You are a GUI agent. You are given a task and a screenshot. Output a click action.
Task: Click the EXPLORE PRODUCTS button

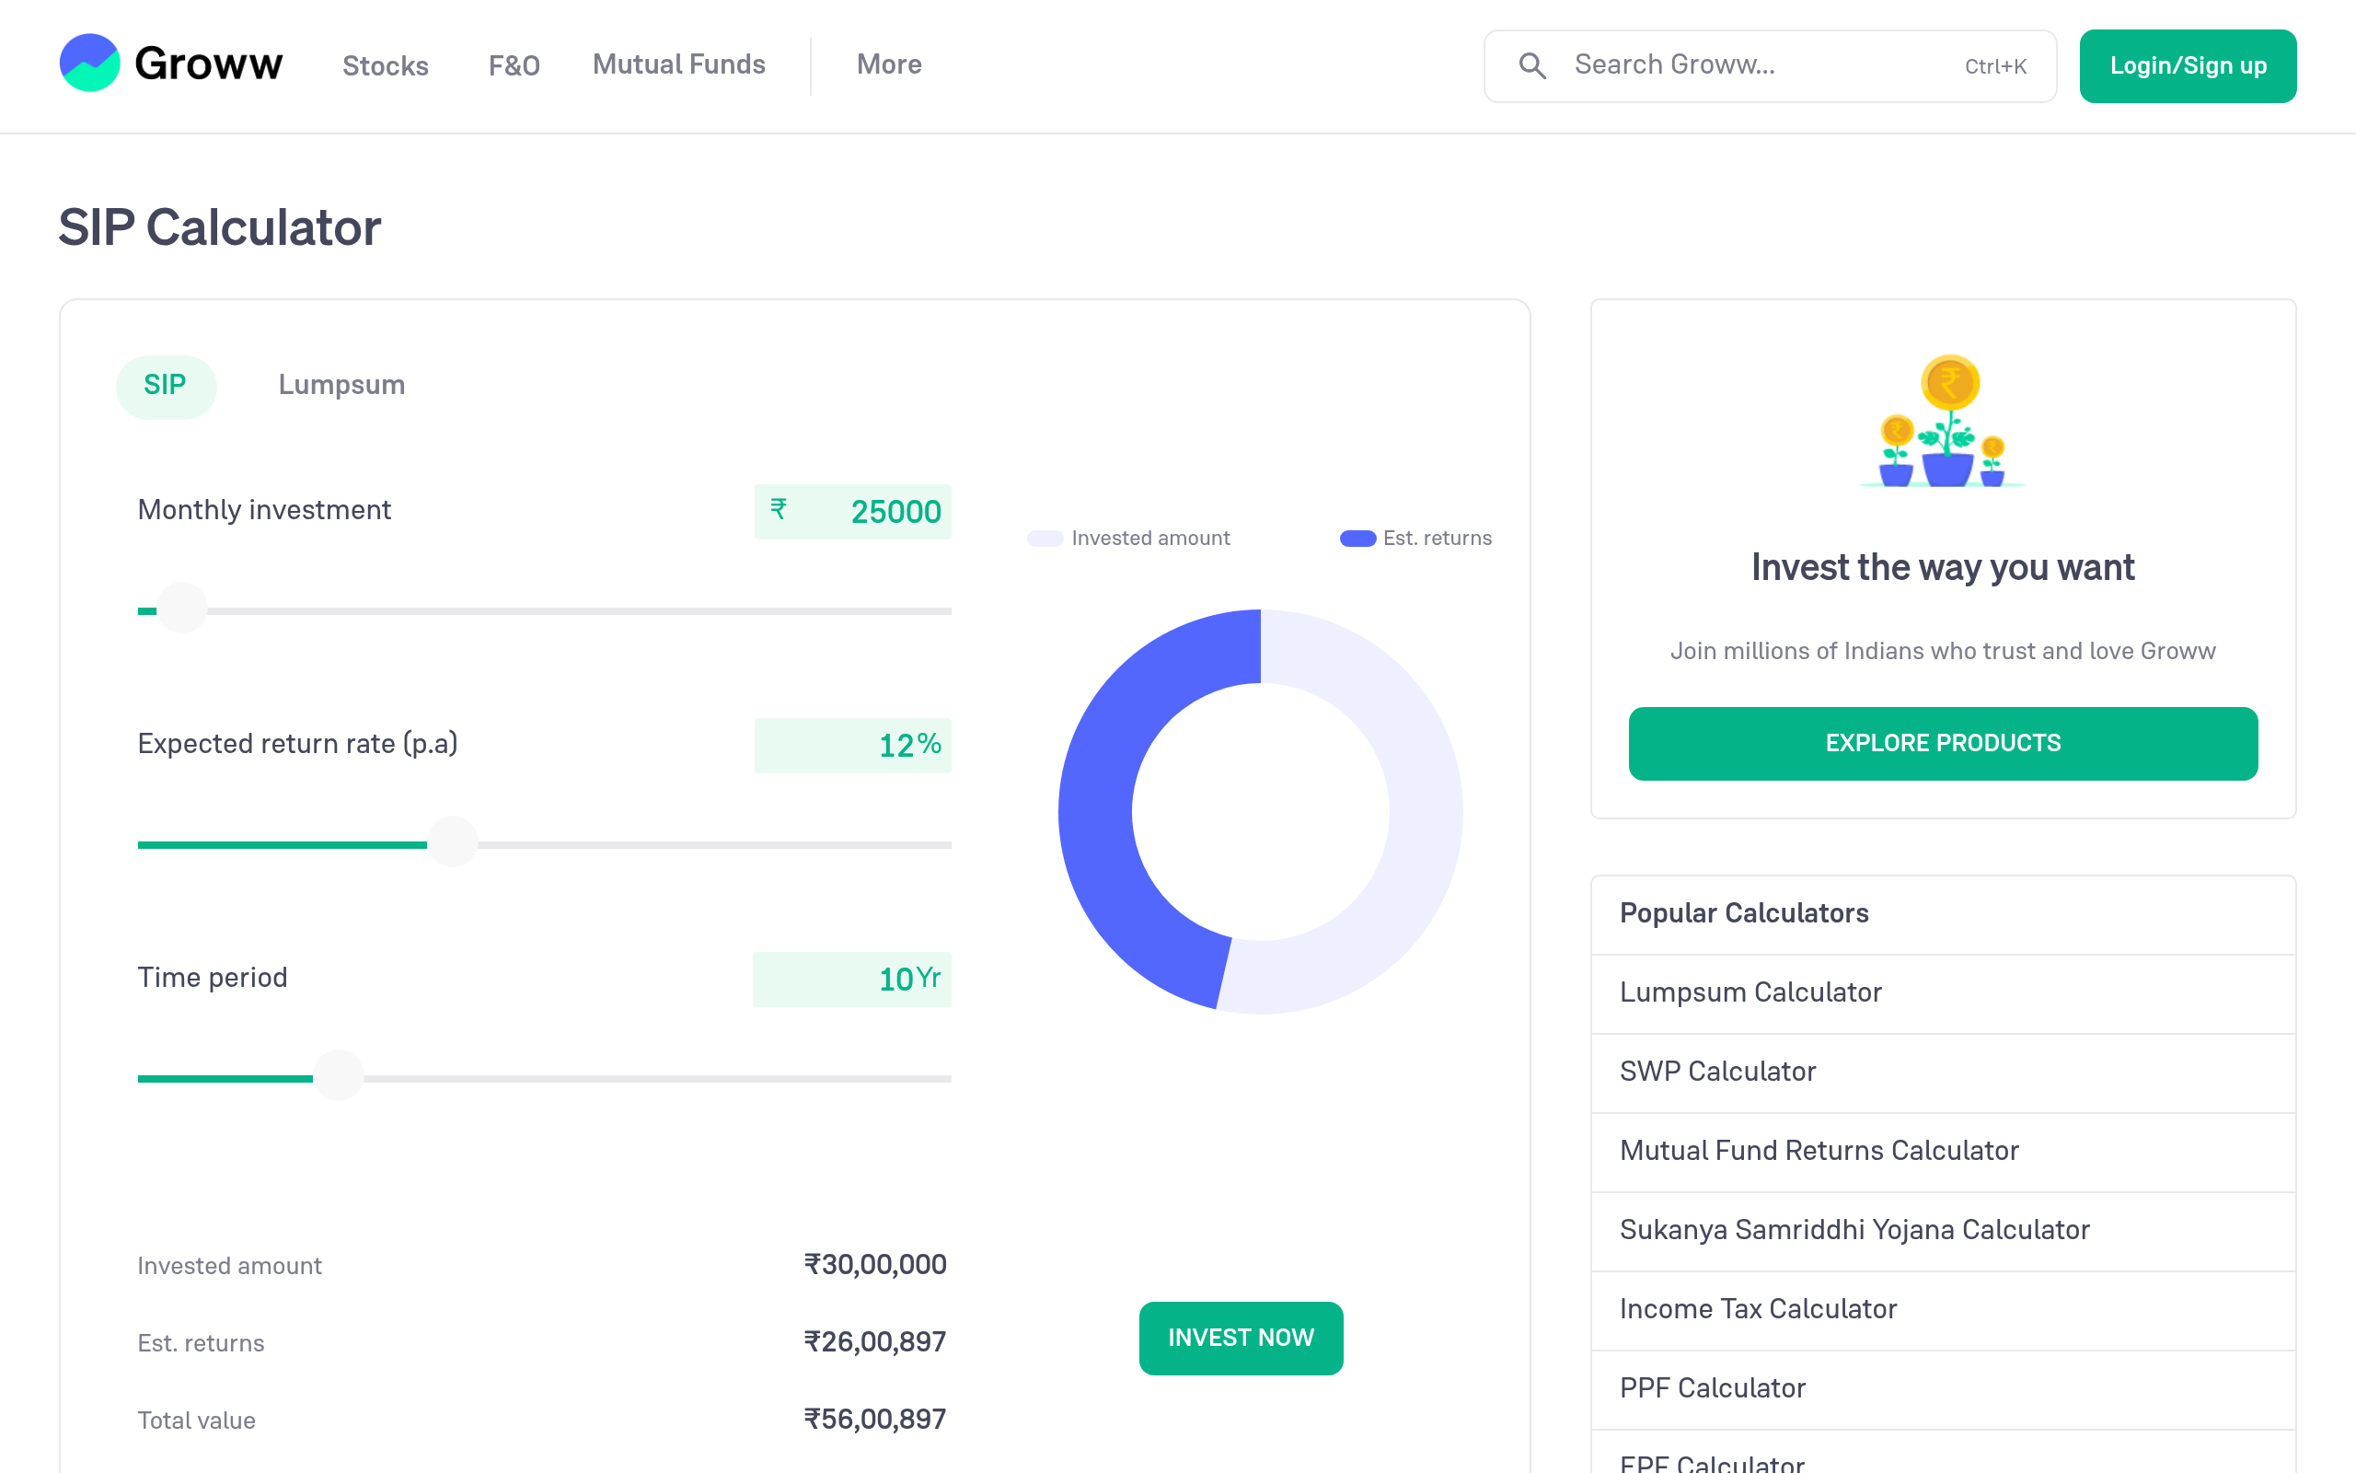click(1942, 743)
